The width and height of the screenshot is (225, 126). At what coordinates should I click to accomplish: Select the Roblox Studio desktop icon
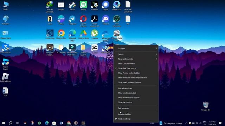[x=6, y=64]
